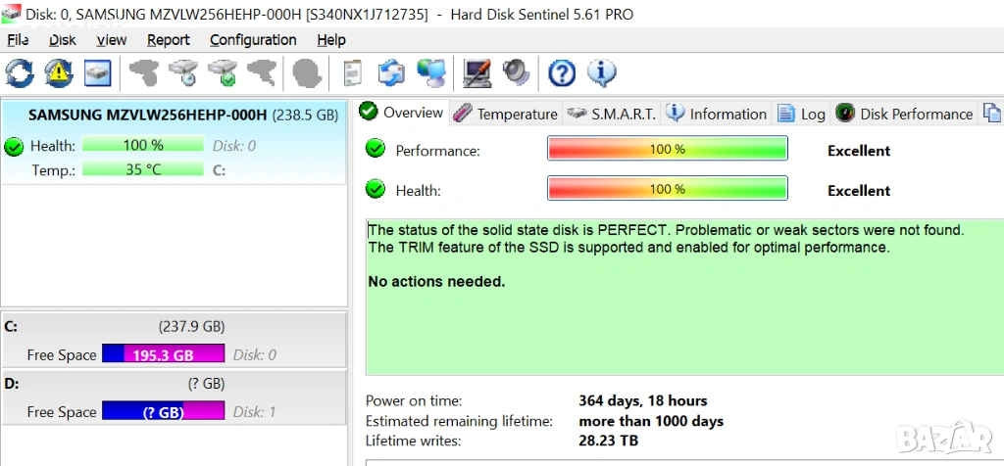This screenshot has width=1004, height=466.
Task: Click the blue info bubble toolbar icon
Action: coord(601,72)
